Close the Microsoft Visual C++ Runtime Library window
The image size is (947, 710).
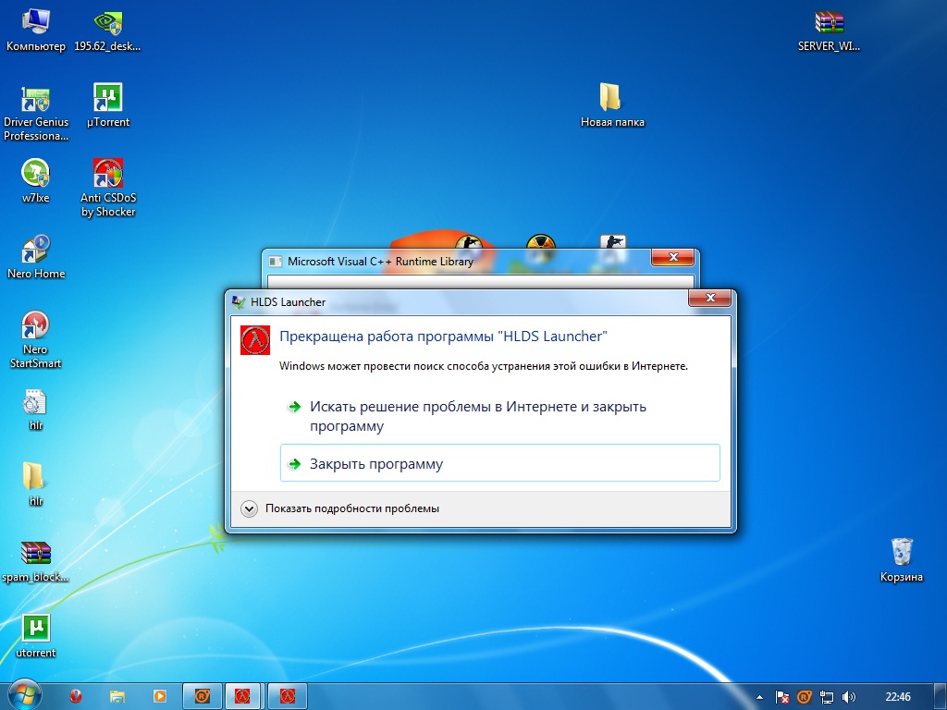click(673, 257)
